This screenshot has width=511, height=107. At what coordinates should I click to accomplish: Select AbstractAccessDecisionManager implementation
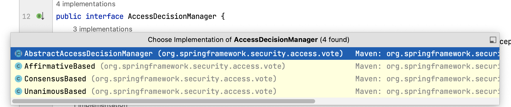point(255,53)
